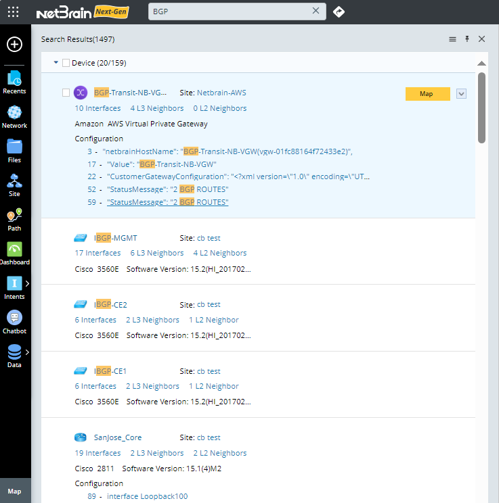Screen dimensions: 499x503
Task: Click the results panel vertical scrollbar
Action: coord(482,108)
